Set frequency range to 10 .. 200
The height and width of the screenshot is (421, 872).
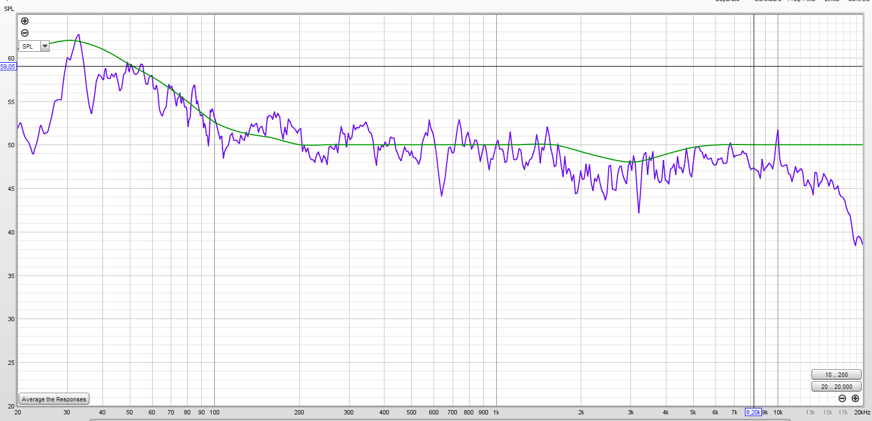pos(836,375)
